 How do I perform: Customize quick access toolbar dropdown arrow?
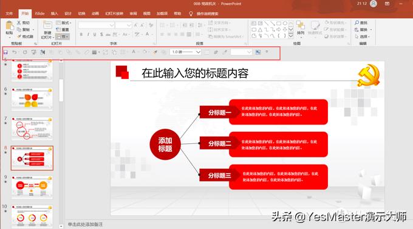coord(267,52)
